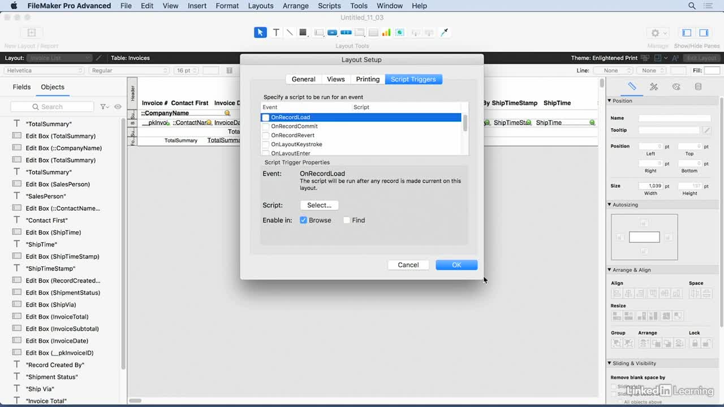Viewport: 724px width, 407px height.
Task: Click the objects Search field
Action: point(52,106)
